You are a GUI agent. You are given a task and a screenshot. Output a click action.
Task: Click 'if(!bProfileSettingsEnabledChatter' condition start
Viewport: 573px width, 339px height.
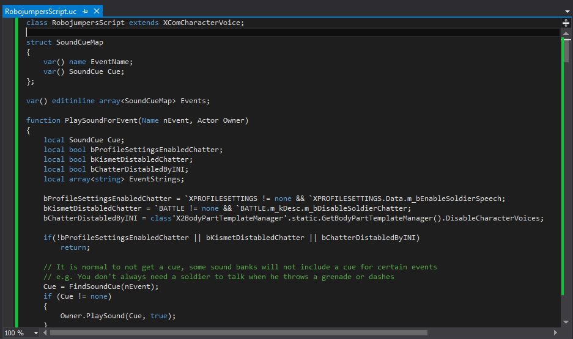click(116, 238)
